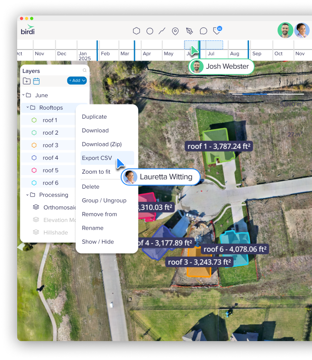Click the 310.03 ft² pink roof label
The height and width of the screenshot is (360, 312).
tap(156, 207)
